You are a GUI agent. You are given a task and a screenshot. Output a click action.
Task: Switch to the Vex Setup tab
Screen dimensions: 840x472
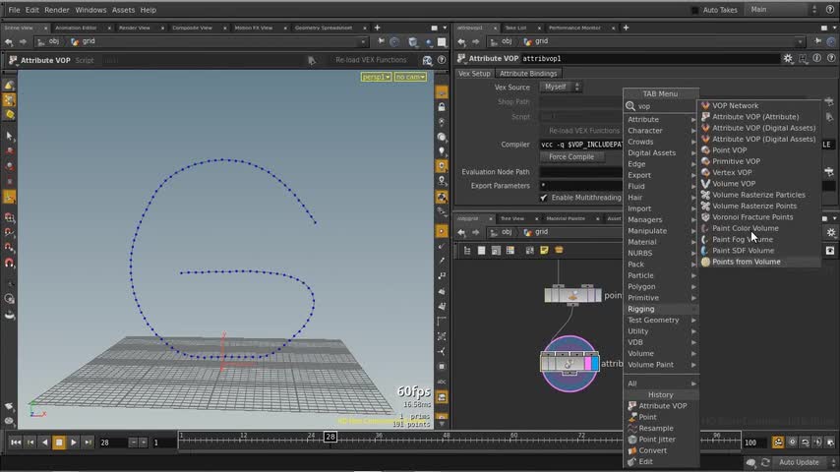[474, 74]
